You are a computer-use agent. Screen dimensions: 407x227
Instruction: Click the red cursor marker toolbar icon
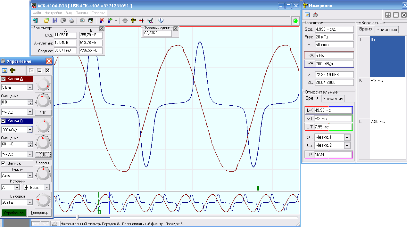(142, 20)
